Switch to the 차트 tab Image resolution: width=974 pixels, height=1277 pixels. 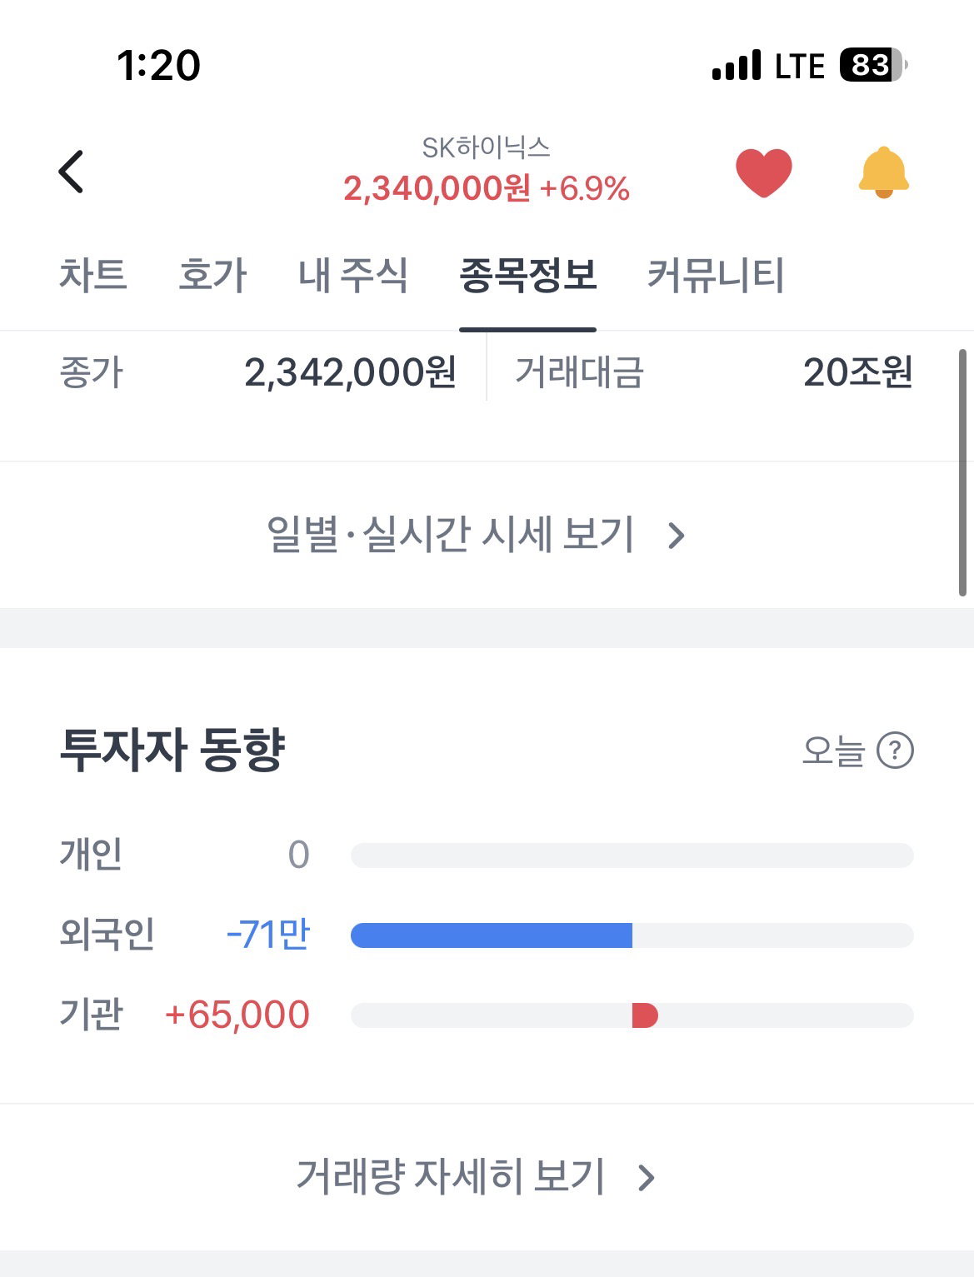92,275
